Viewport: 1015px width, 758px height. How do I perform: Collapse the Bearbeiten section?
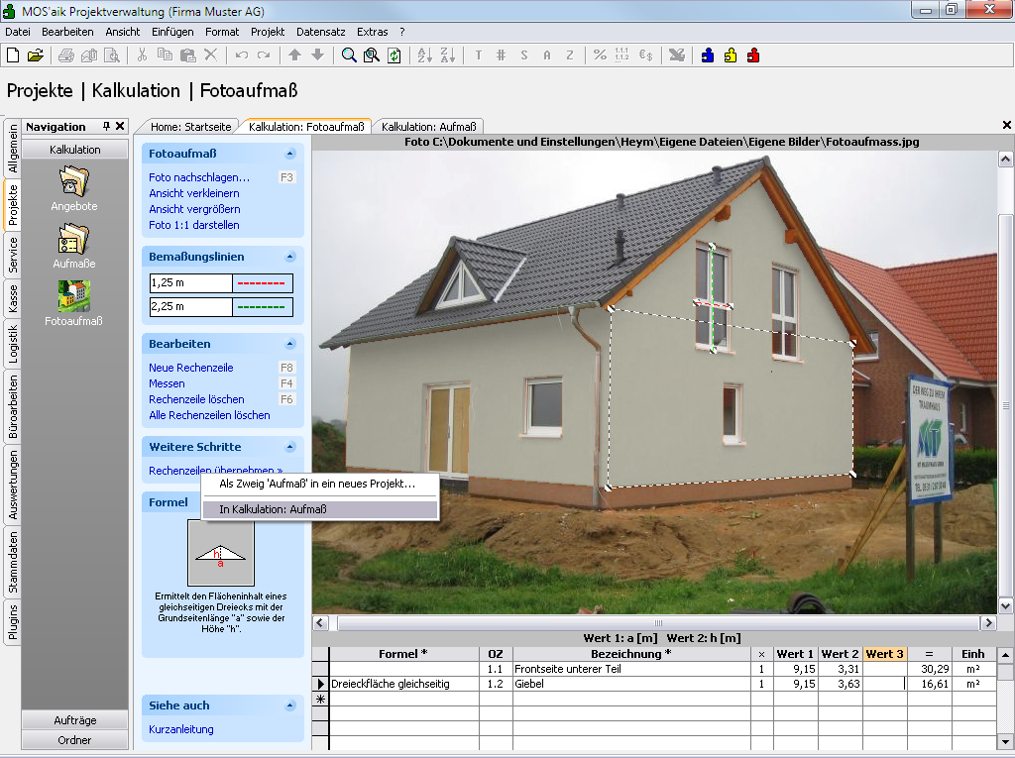pyautogui.click(x=290, y=345)
